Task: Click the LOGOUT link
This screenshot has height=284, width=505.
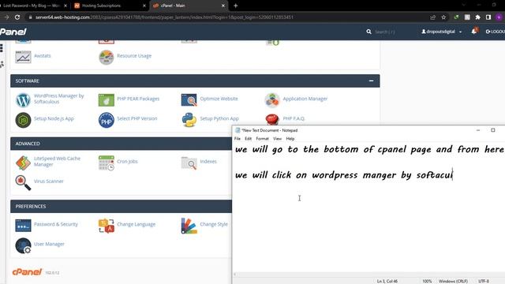Action: [496, 32]
